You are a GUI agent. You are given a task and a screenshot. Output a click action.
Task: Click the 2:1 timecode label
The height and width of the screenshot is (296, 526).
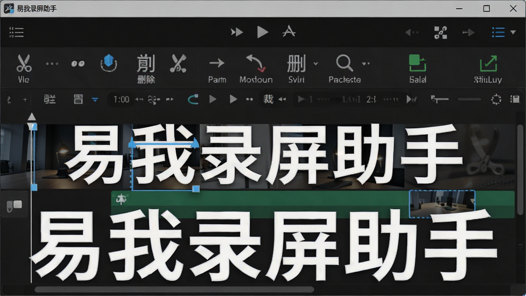(x=371, y=100)
